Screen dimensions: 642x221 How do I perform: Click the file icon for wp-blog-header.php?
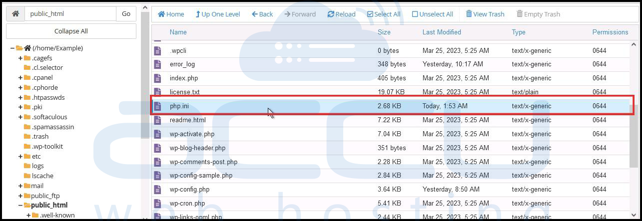click(x=158, y=148)
